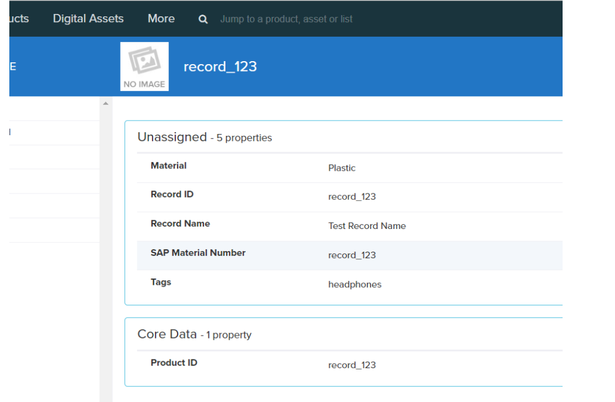
Task: Collapse the Unassigned properties section
Action: tap(172, 137)
